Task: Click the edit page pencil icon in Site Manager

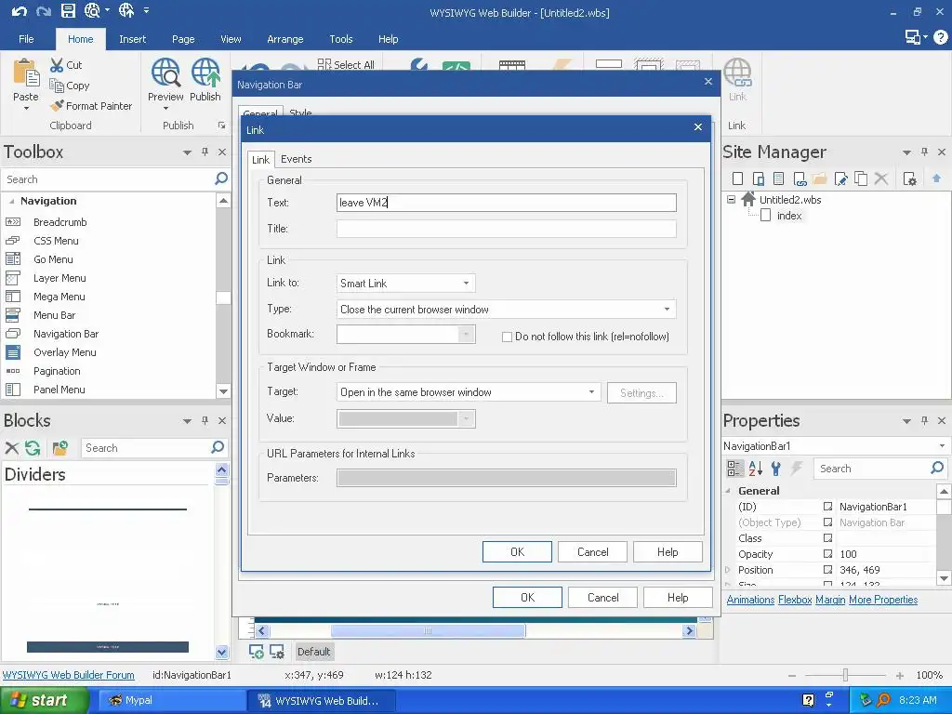Action: point(840,178)
